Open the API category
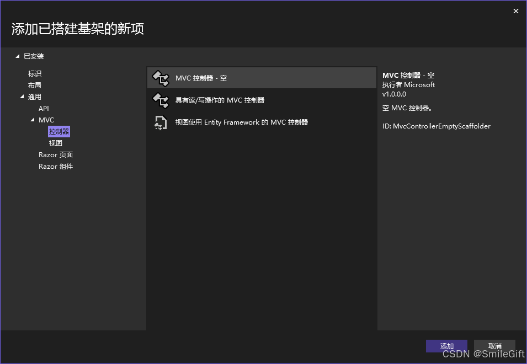 coord(44,108)
